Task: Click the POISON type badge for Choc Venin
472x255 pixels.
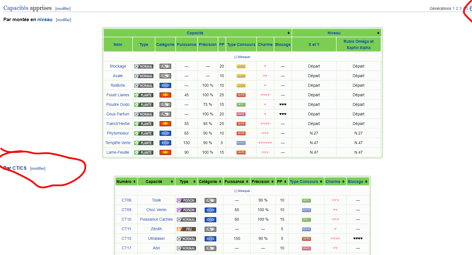Action: (186, 210)
